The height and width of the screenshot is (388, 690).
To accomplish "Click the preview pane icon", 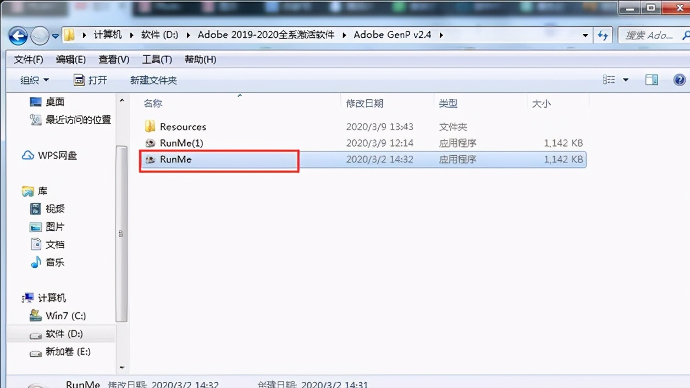I will click(x=651, y=79).
